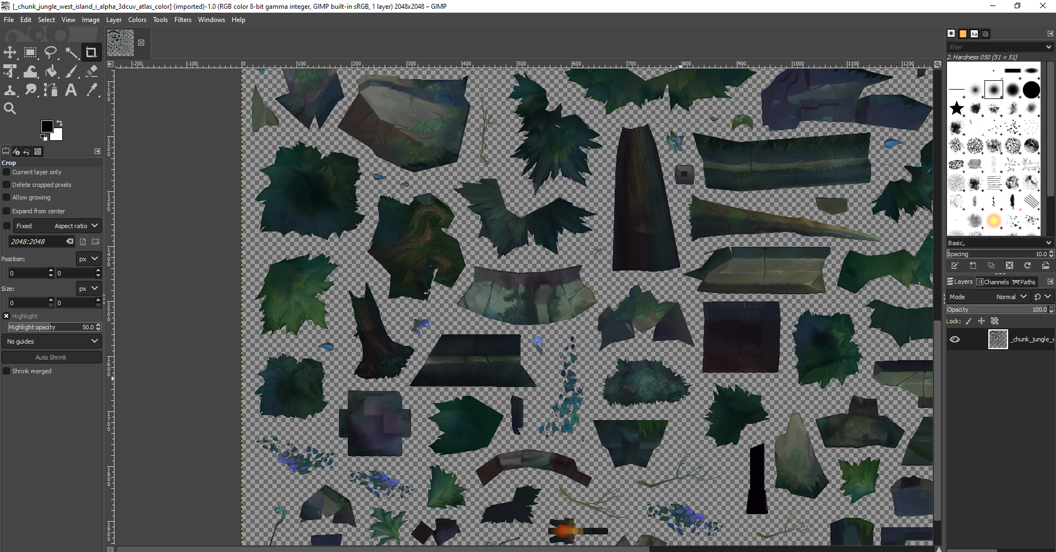This screenshot has height=552, width=1056.
Task: Switch to the Channels tab
Action: coord(993,282)
